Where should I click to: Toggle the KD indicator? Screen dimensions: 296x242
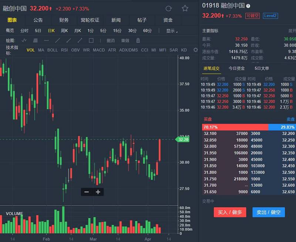(184, 50)
